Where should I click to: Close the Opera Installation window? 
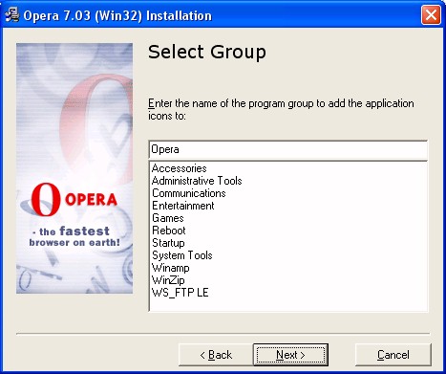click(x=431, y=15)
